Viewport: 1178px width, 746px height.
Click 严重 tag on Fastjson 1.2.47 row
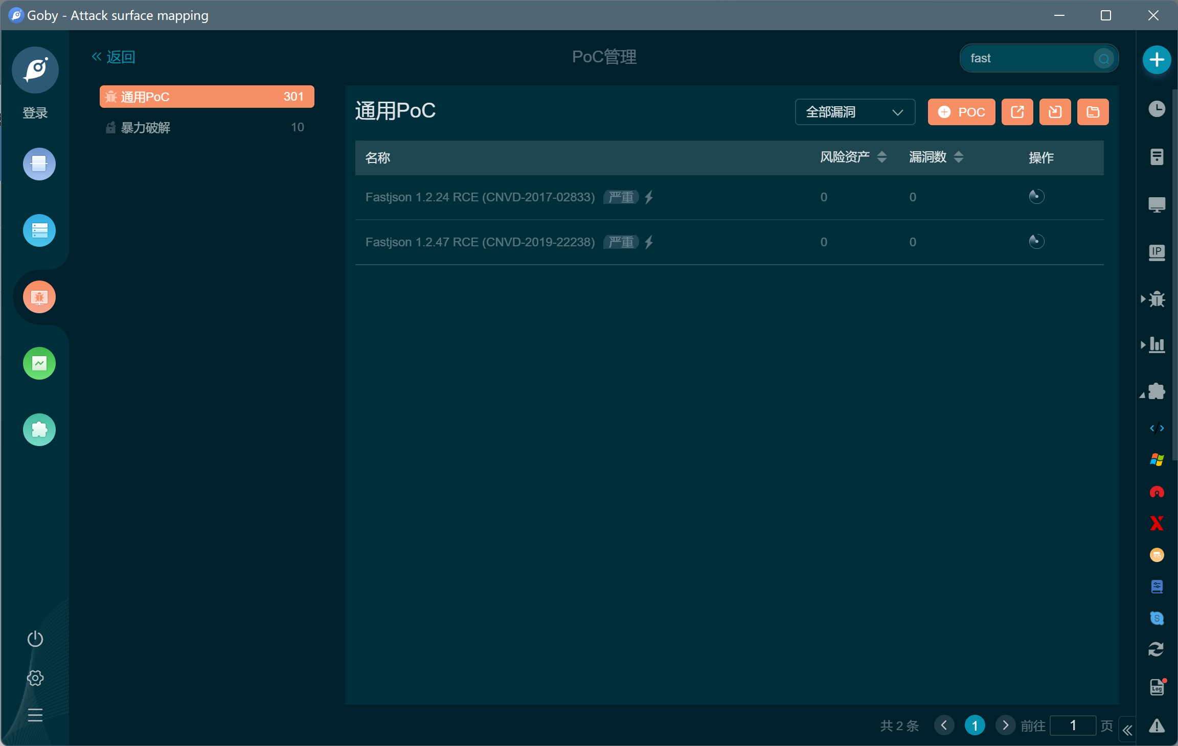pos(621,242)
